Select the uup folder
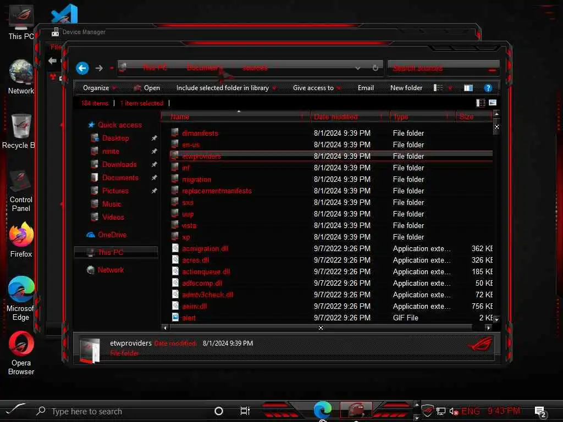This screenshot has width=563, height=422. (x=188, y=214)
